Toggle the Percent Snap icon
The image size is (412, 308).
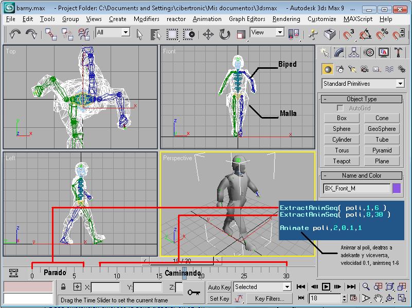coord(382,34)
